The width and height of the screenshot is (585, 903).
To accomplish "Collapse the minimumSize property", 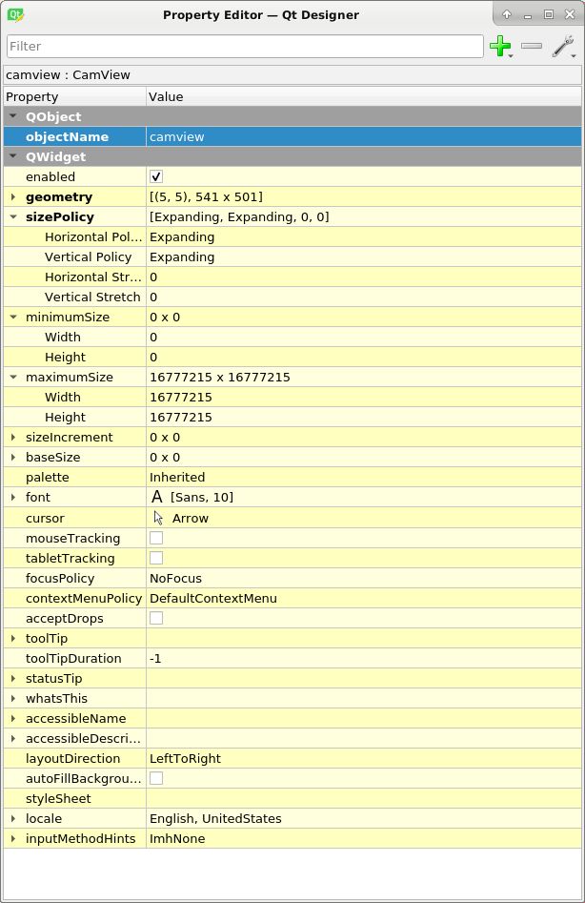I will click(13, 318).
